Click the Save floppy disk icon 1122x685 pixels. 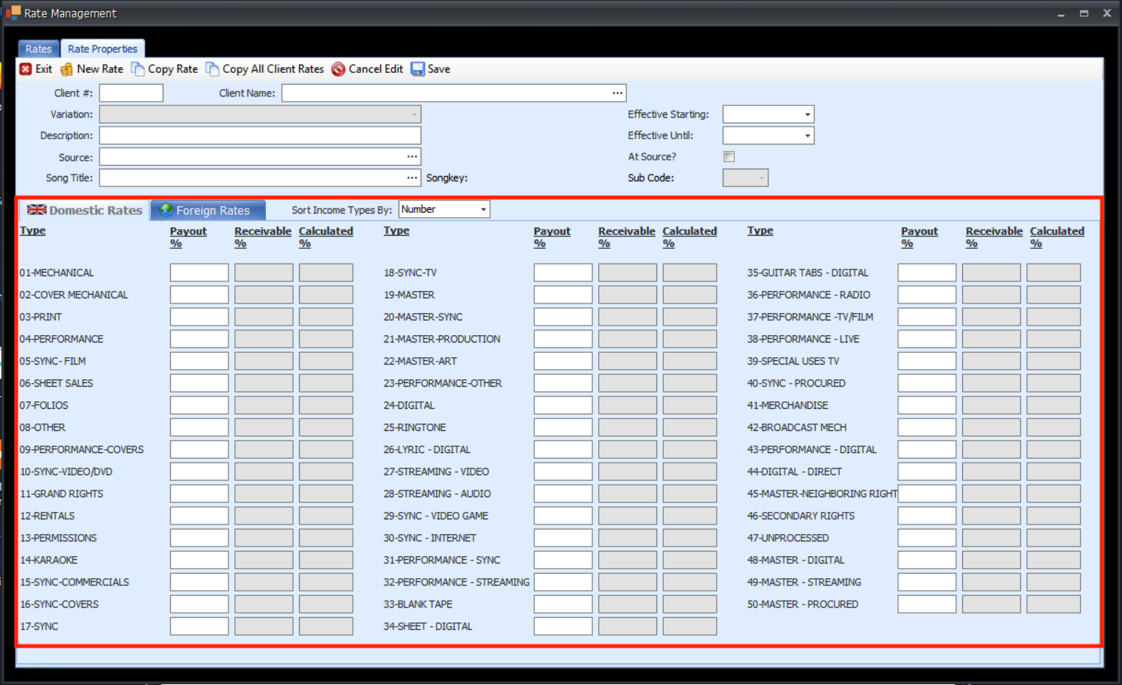[418, 69]
